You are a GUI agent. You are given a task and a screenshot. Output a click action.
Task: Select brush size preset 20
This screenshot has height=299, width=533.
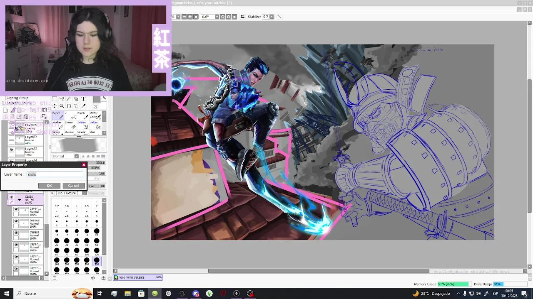(x=97, y=233)
